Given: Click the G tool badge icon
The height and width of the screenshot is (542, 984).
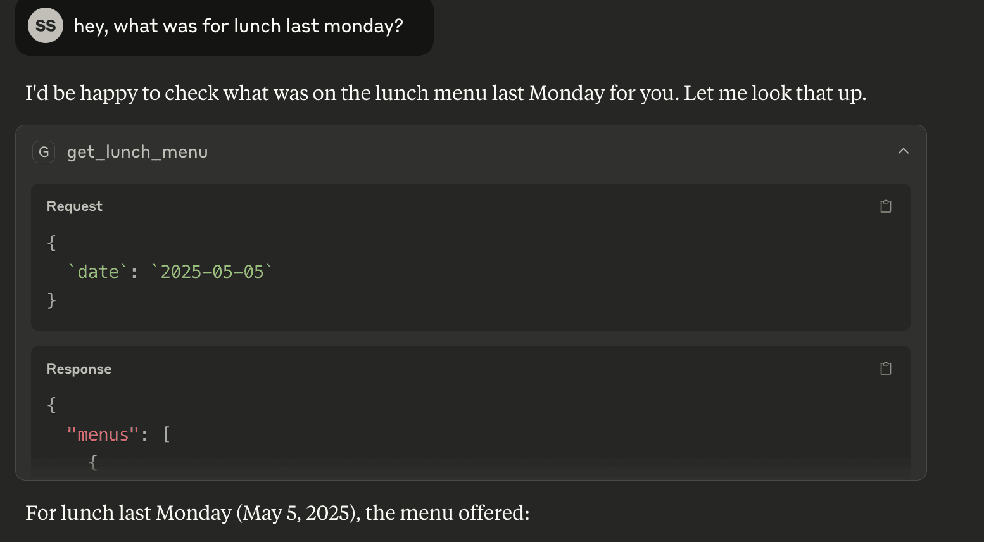Looking at the screenshot, I should tap(44, 152).
